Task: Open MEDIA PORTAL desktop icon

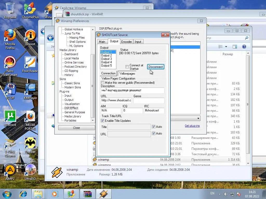Action: pyautogui.click(x=30, y=120)
